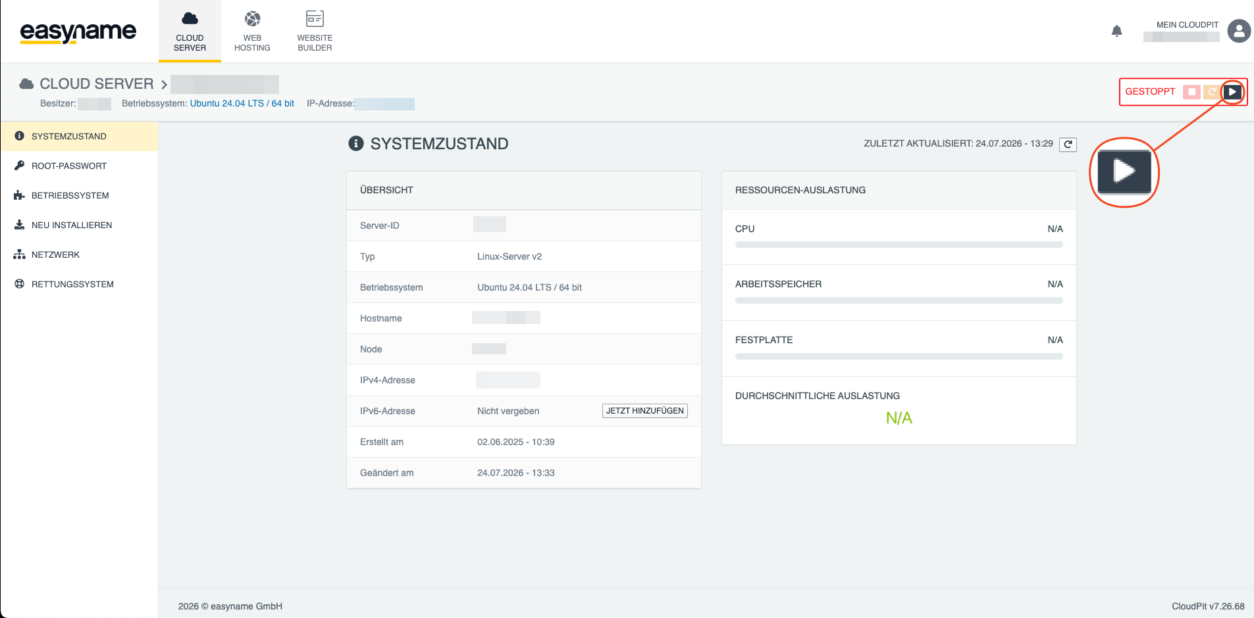Click the RESSOURCEN-AUSLASTUNG panel header
1254x618 pixels.
coord(899,191)
